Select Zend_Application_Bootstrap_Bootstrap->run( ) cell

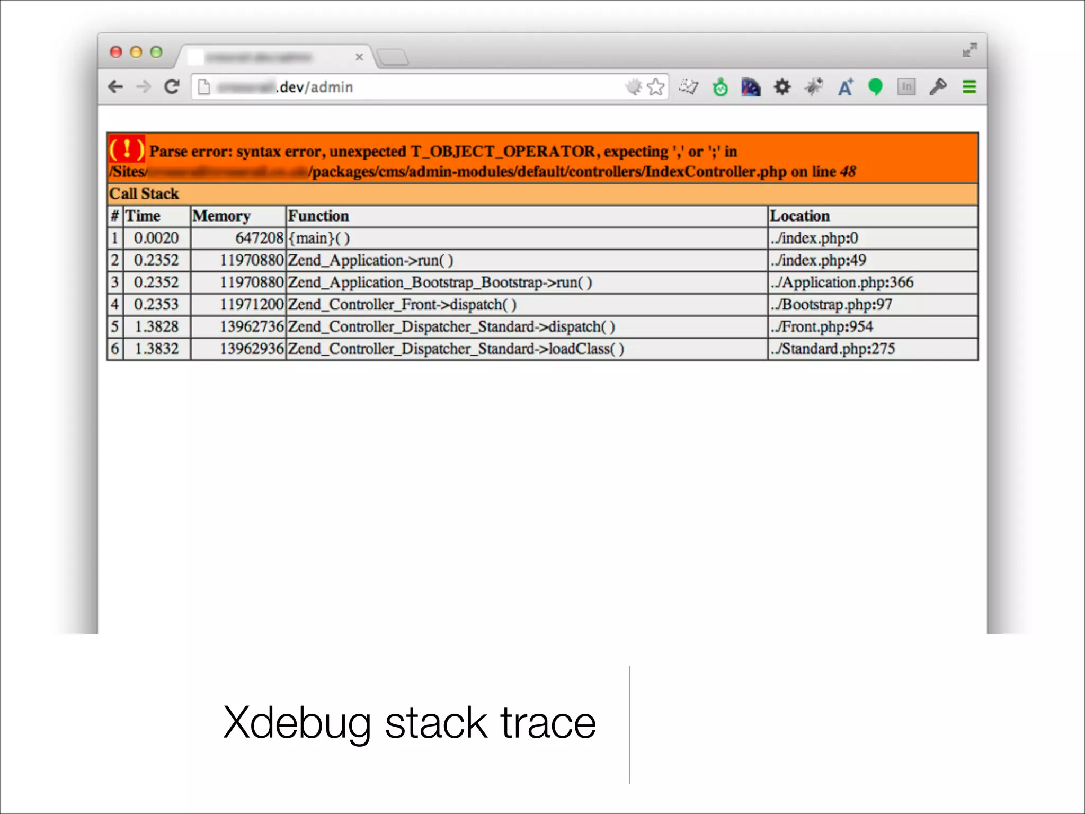527,282
